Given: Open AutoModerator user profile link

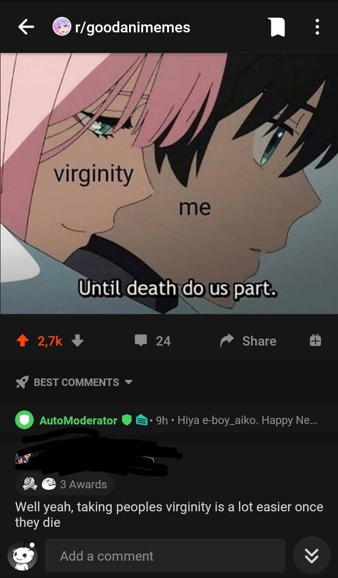Looking at the screenshot, I should coord(78,420).
